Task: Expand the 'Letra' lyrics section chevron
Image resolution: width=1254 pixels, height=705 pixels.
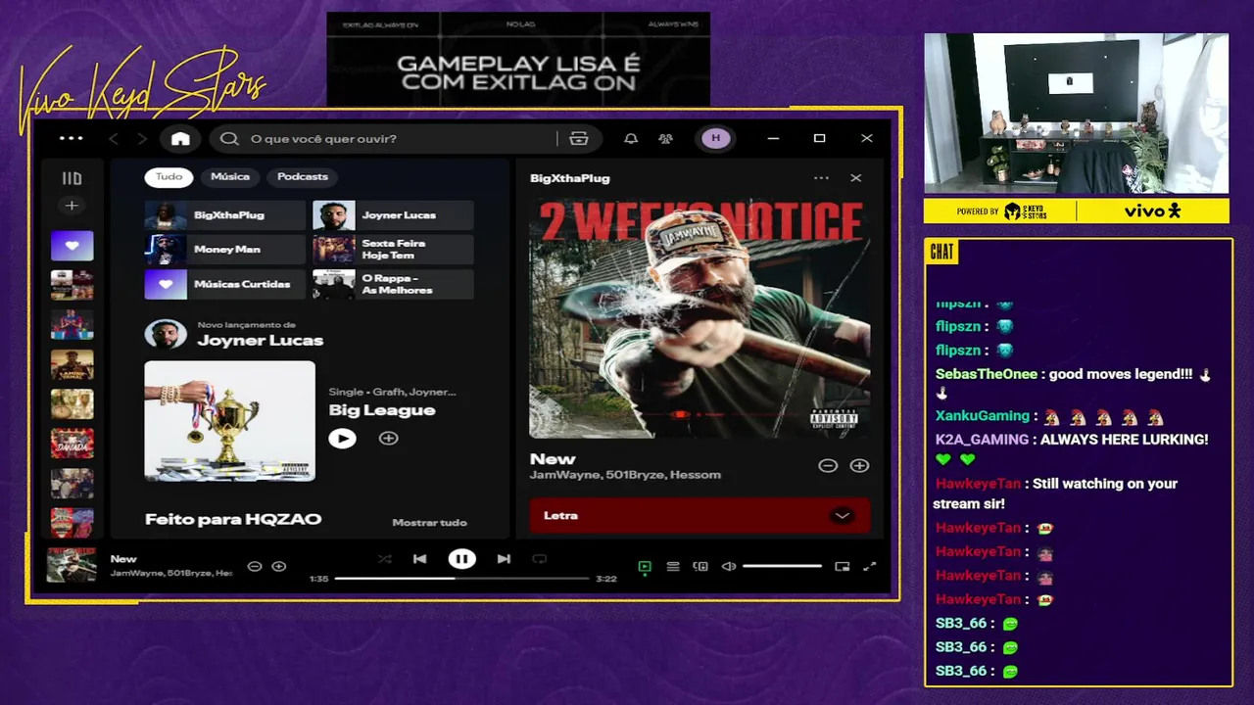Action: 842,516
